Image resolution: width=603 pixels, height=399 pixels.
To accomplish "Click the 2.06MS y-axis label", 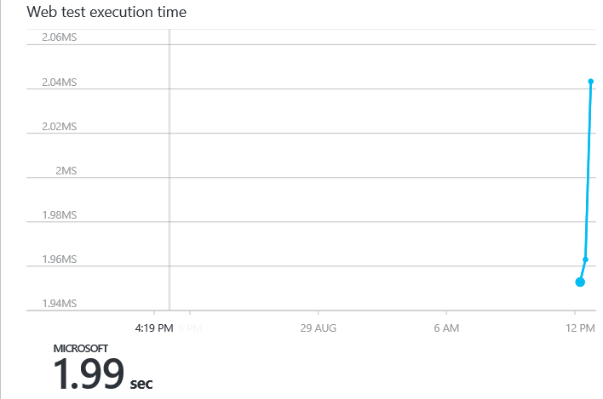I will pyautogui.click(x=60, y=37).
